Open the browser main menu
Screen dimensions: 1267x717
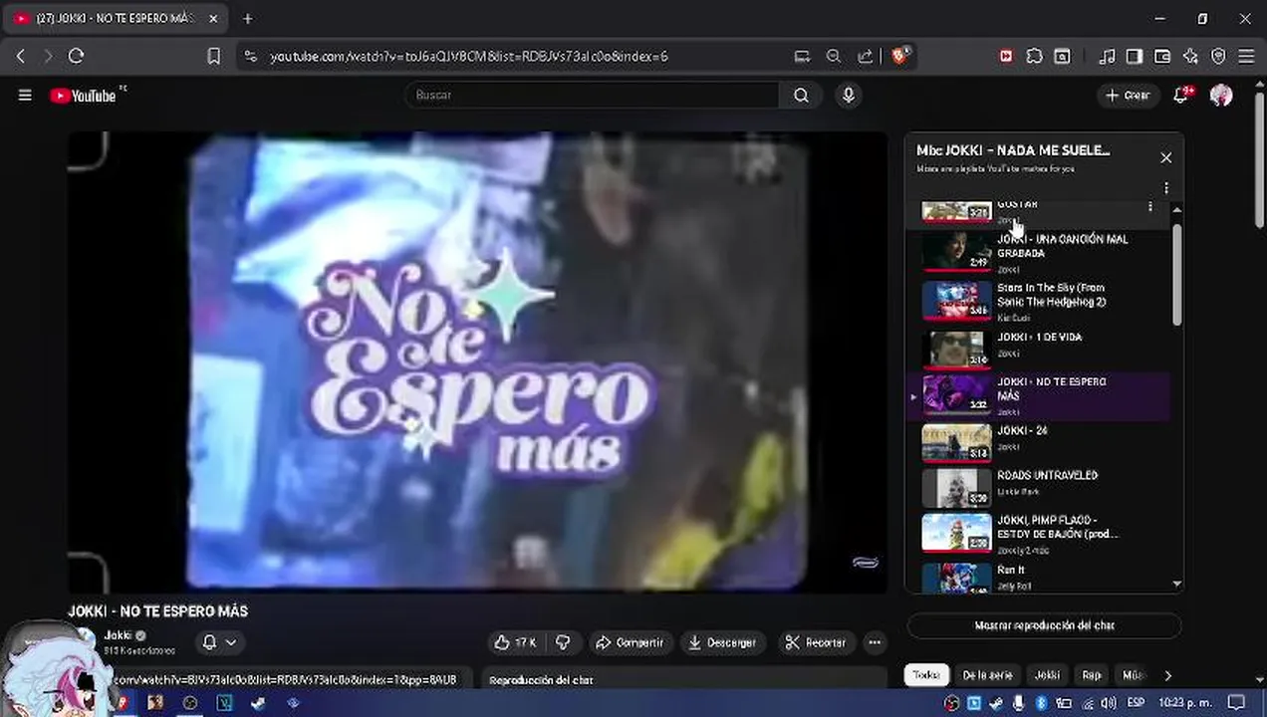pos(1246,57)
